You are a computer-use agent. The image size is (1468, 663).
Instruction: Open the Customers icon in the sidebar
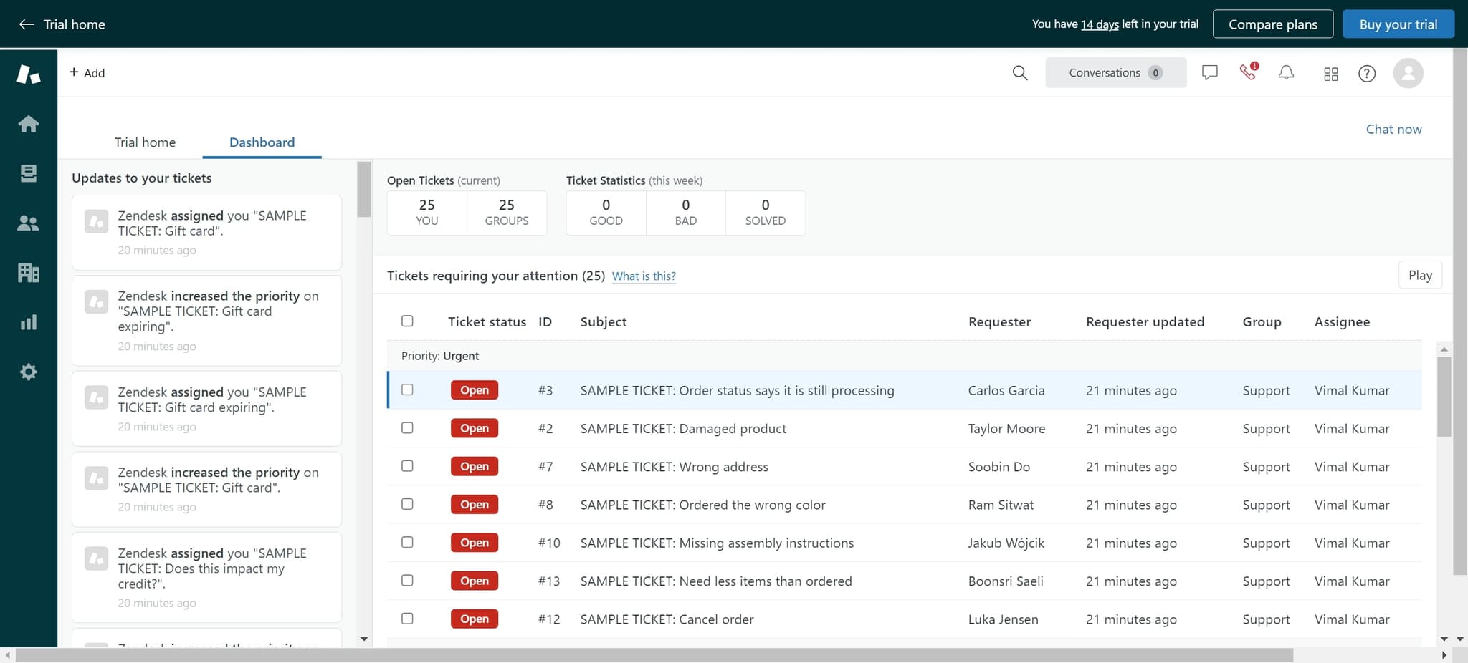coord(29,222)
